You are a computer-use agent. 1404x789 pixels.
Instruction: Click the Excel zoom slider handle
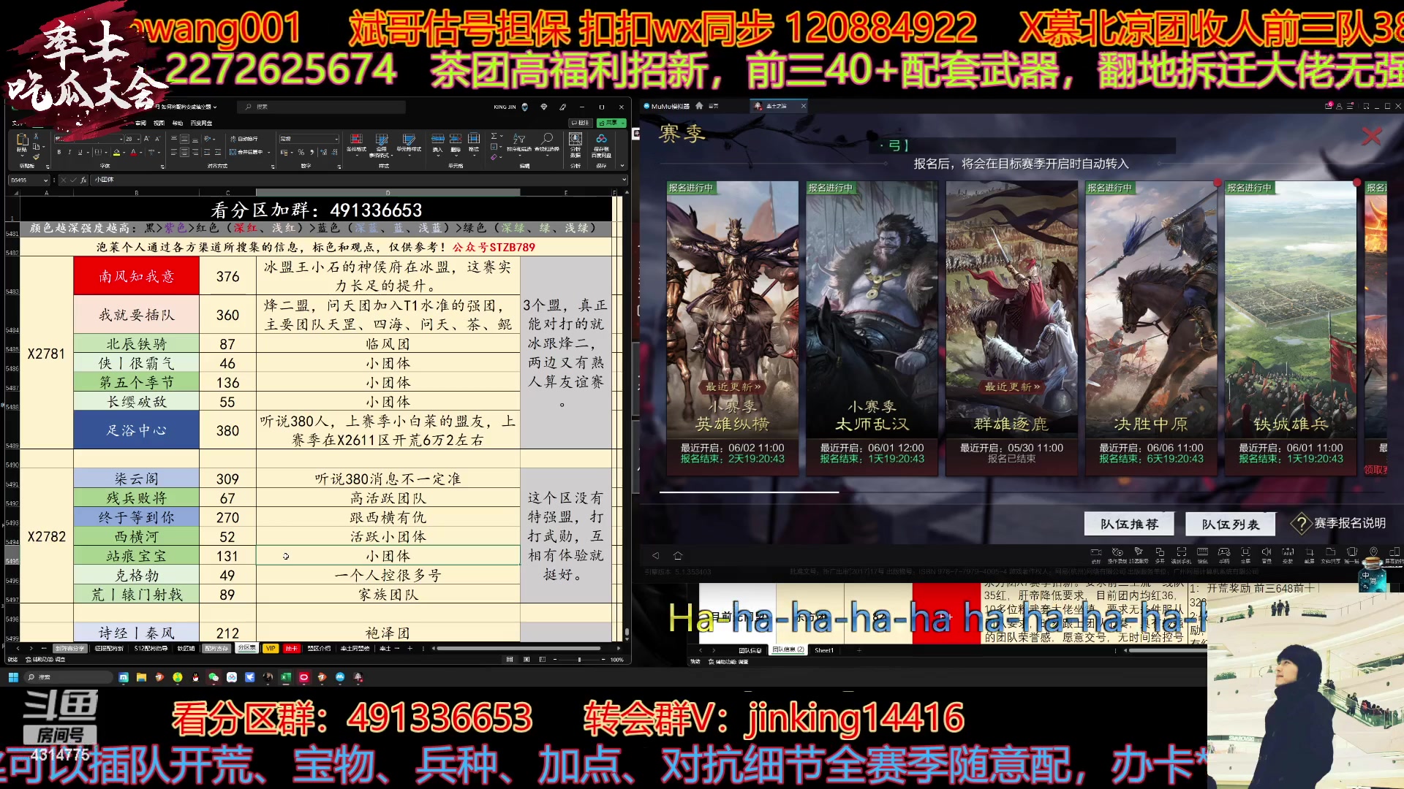coord(579,660)
